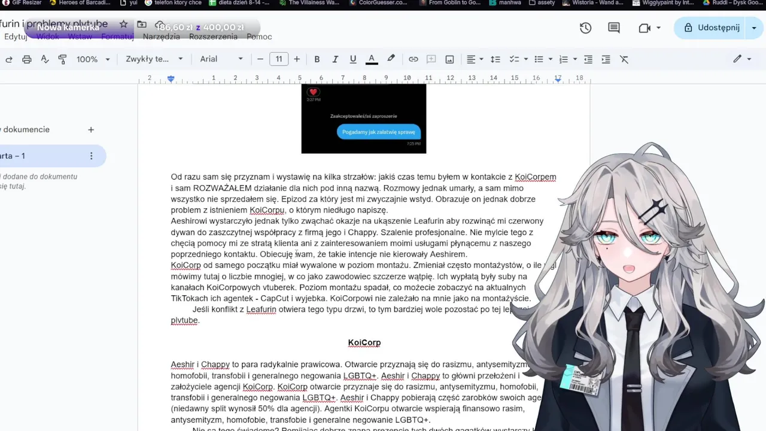Image resolution: width=766 pixels, height=431 pixels.
Task: Insert a link with the chain icon
Action: pos(414,59)
